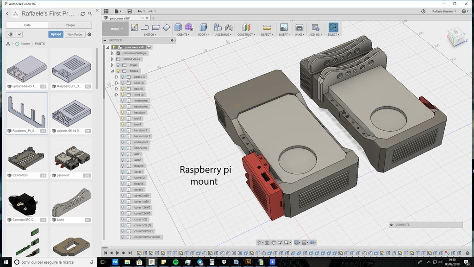Image resolution: width=474 pixels, height=267 pixels.
Task: Go back in data panel
Action: point(7,13)
